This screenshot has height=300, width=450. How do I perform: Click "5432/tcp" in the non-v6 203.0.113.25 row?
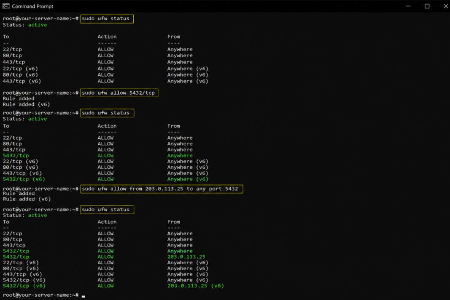coord(16,257)
